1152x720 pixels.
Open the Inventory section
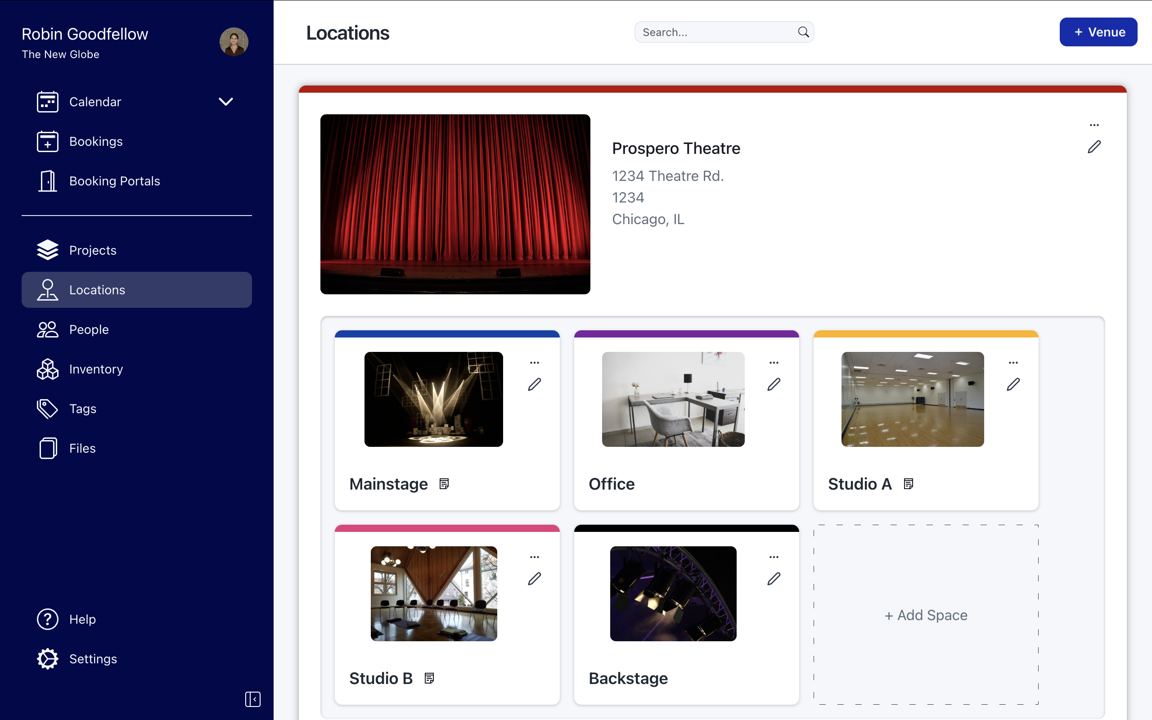96,369
